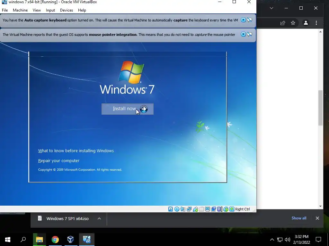Open the network tray icon
The image size is (329, 246).
(280, 240)
